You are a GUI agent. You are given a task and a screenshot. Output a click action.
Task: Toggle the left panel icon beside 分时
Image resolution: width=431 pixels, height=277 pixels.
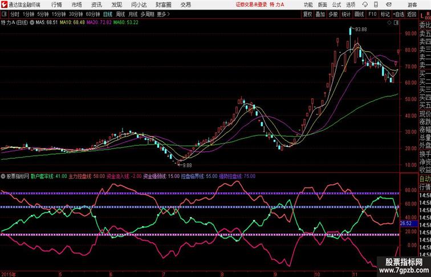click(x=4, y=14)
